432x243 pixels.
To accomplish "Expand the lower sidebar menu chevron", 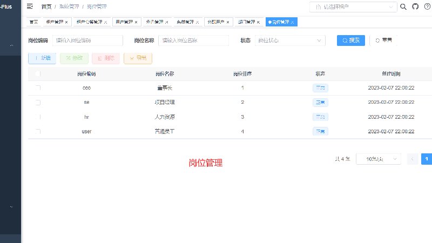I will tap(11, 207).
